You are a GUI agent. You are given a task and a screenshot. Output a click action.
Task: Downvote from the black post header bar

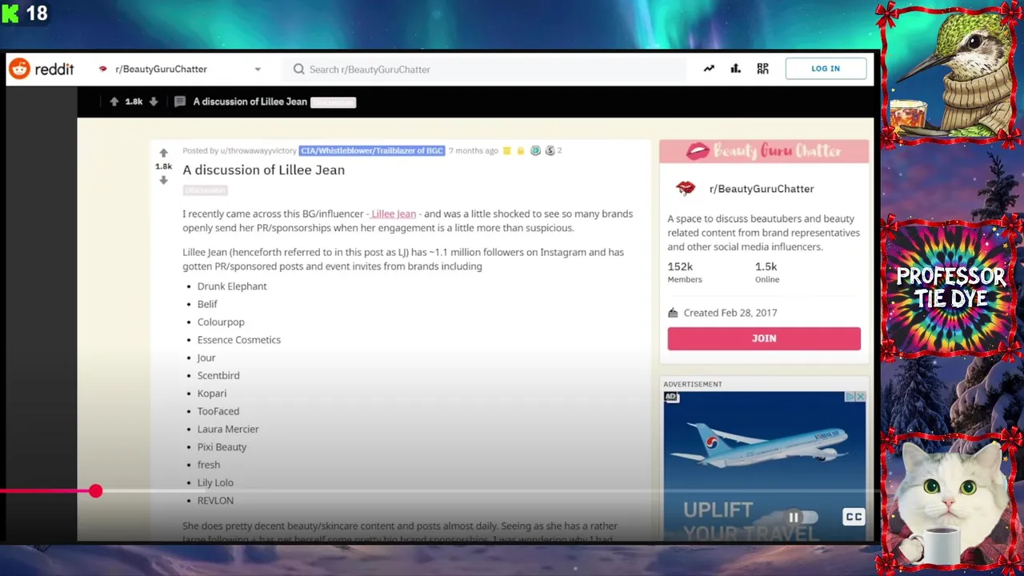154,102
